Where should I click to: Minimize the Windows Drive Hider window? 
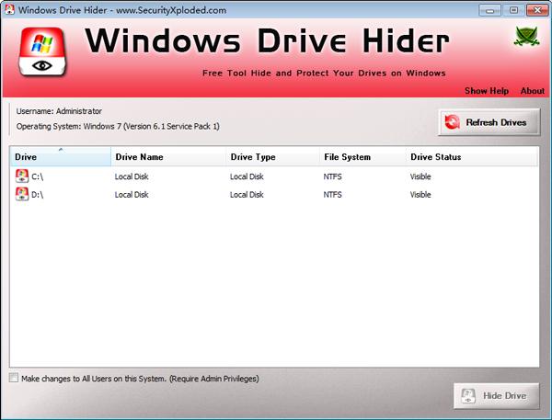click(489, 10)
